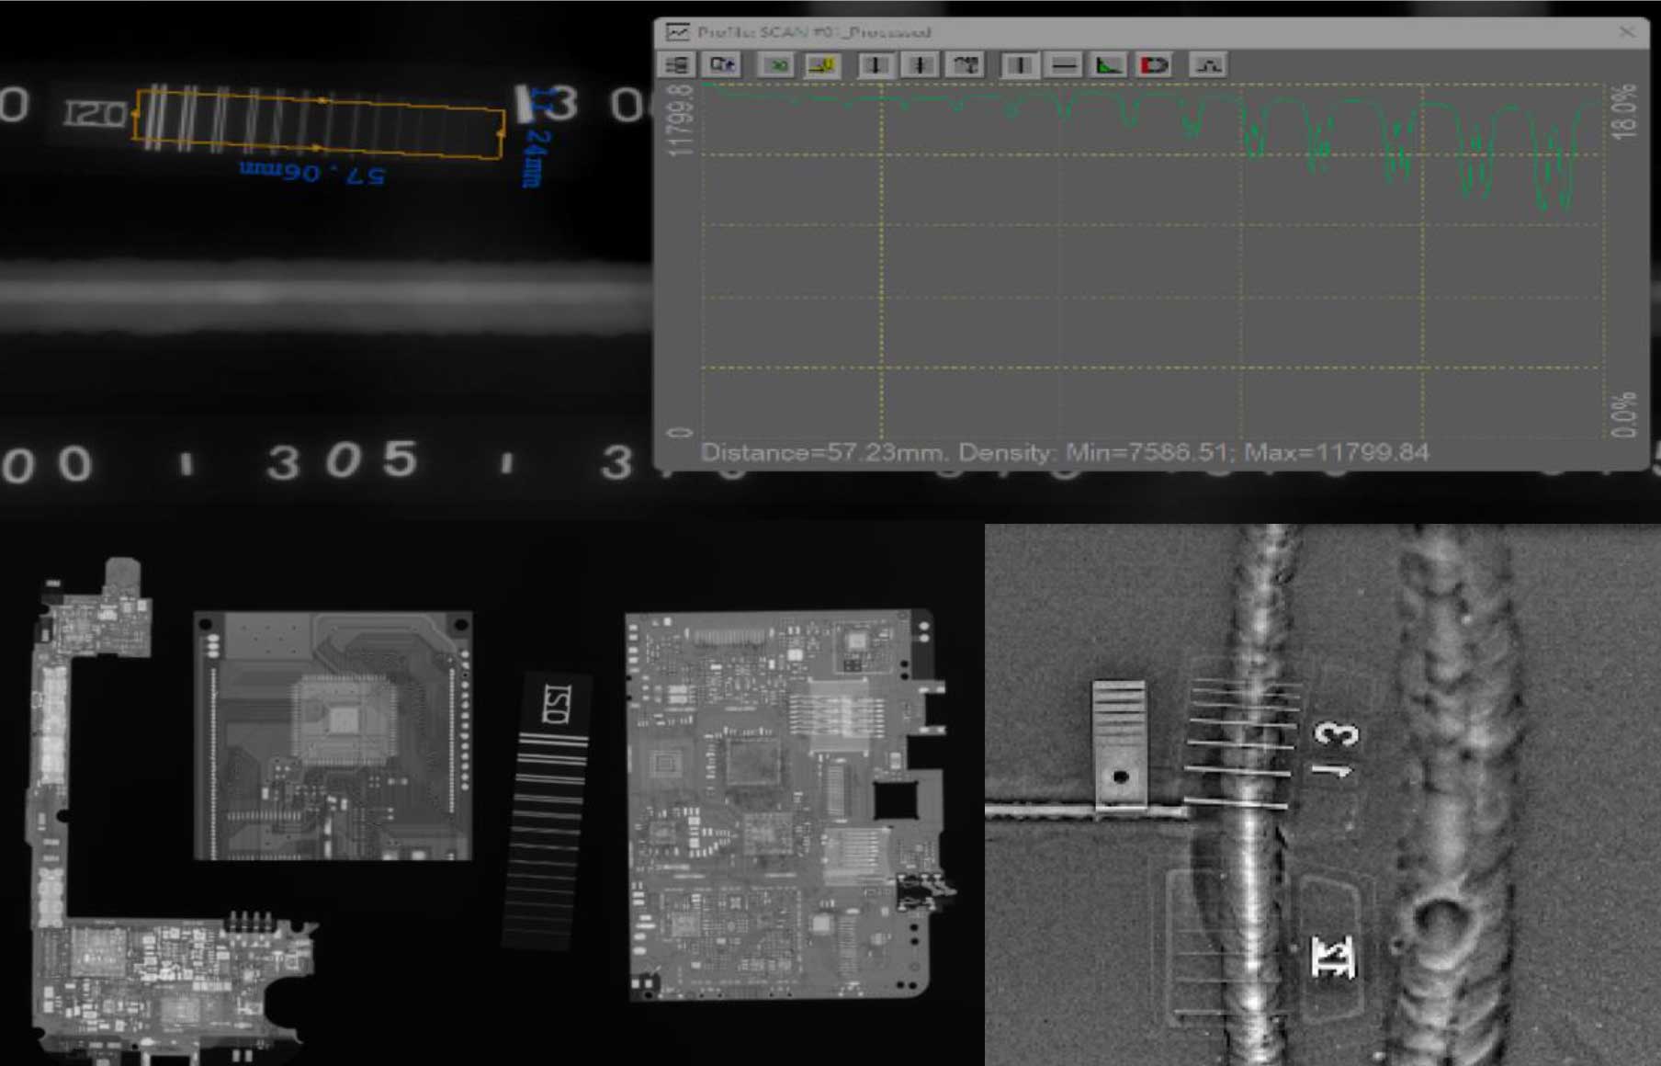Click the step waveform icon in toolbar
Image resolution: width=1661 pixels, height=1066 pixels.
pos(1208,65)
